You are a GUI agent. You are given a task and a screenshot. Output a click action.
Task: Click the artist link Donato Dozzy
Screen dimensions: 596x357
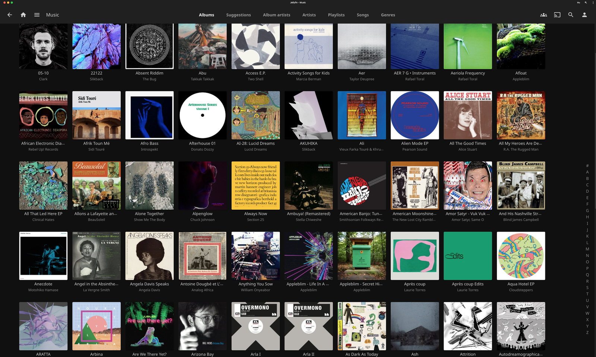(x=202, y=149)
